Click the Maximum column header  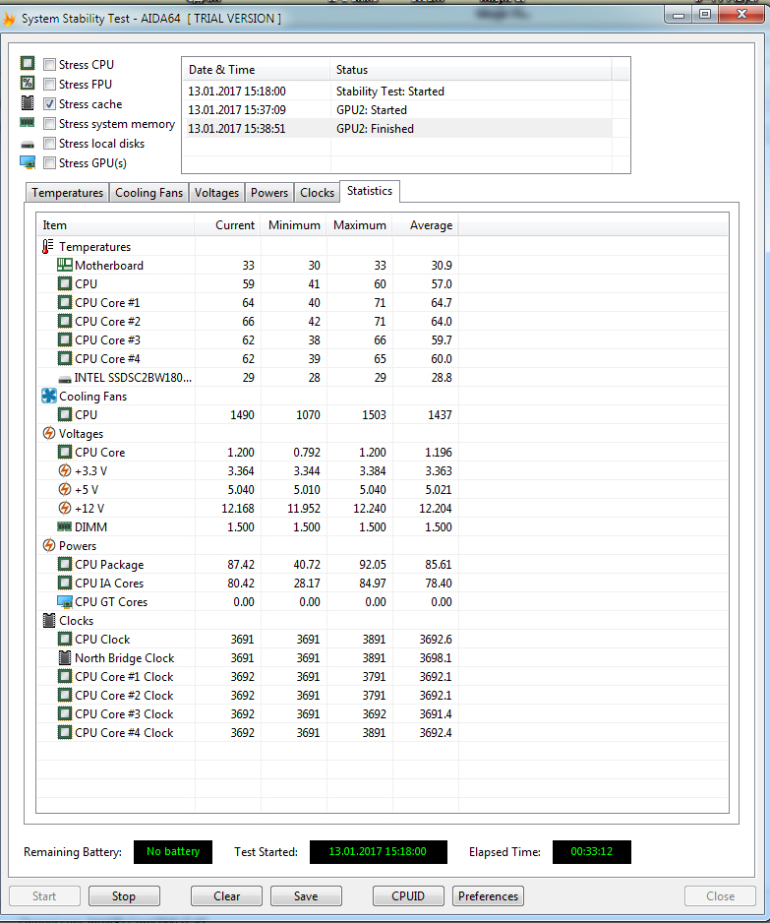(x=359, y=225)
